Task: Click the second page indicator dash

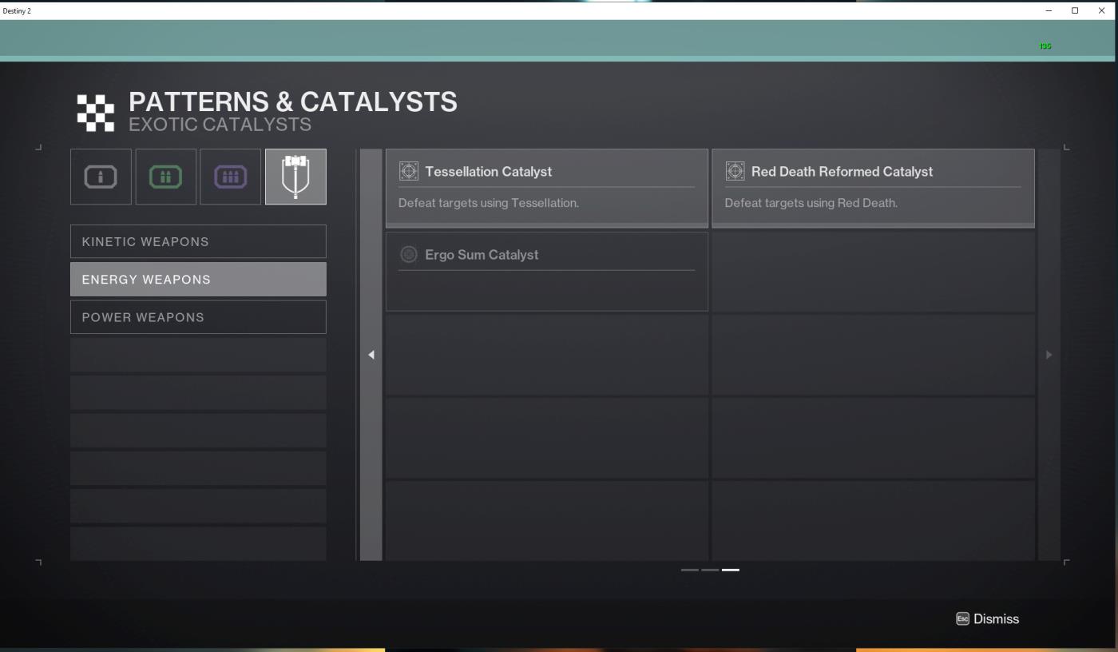Action: [x=710, y=570]
